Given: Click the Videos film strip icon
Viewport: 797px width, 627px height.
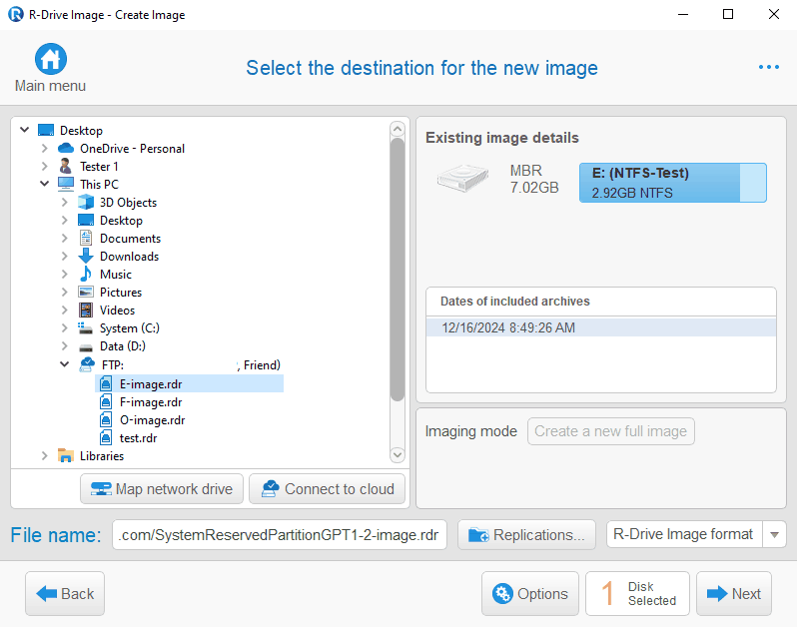Looking at the screenshot, I should [x=87, y=311].
